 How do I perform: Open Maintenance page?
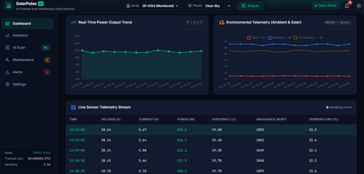tap(28, 60)
